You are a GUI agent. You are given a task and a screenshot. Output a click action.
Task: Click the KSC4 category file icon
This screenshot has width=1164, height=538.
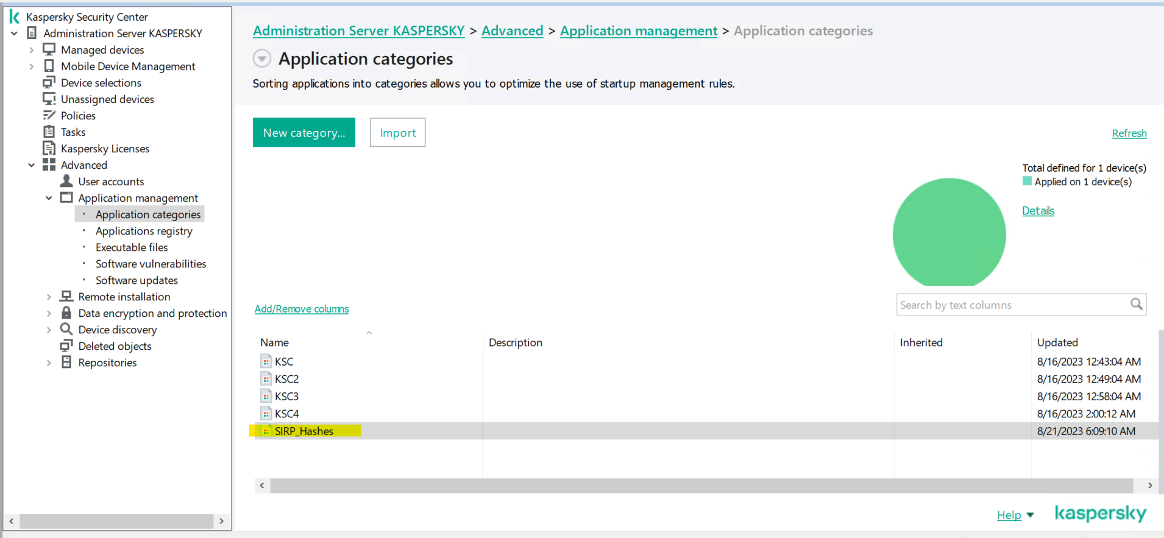point(266,413)
